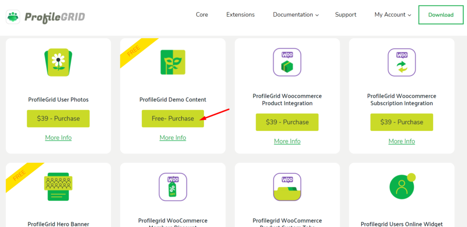Click the ProfileGrid User Photos flower icon

pyautogui.click(x=58, y=62)
